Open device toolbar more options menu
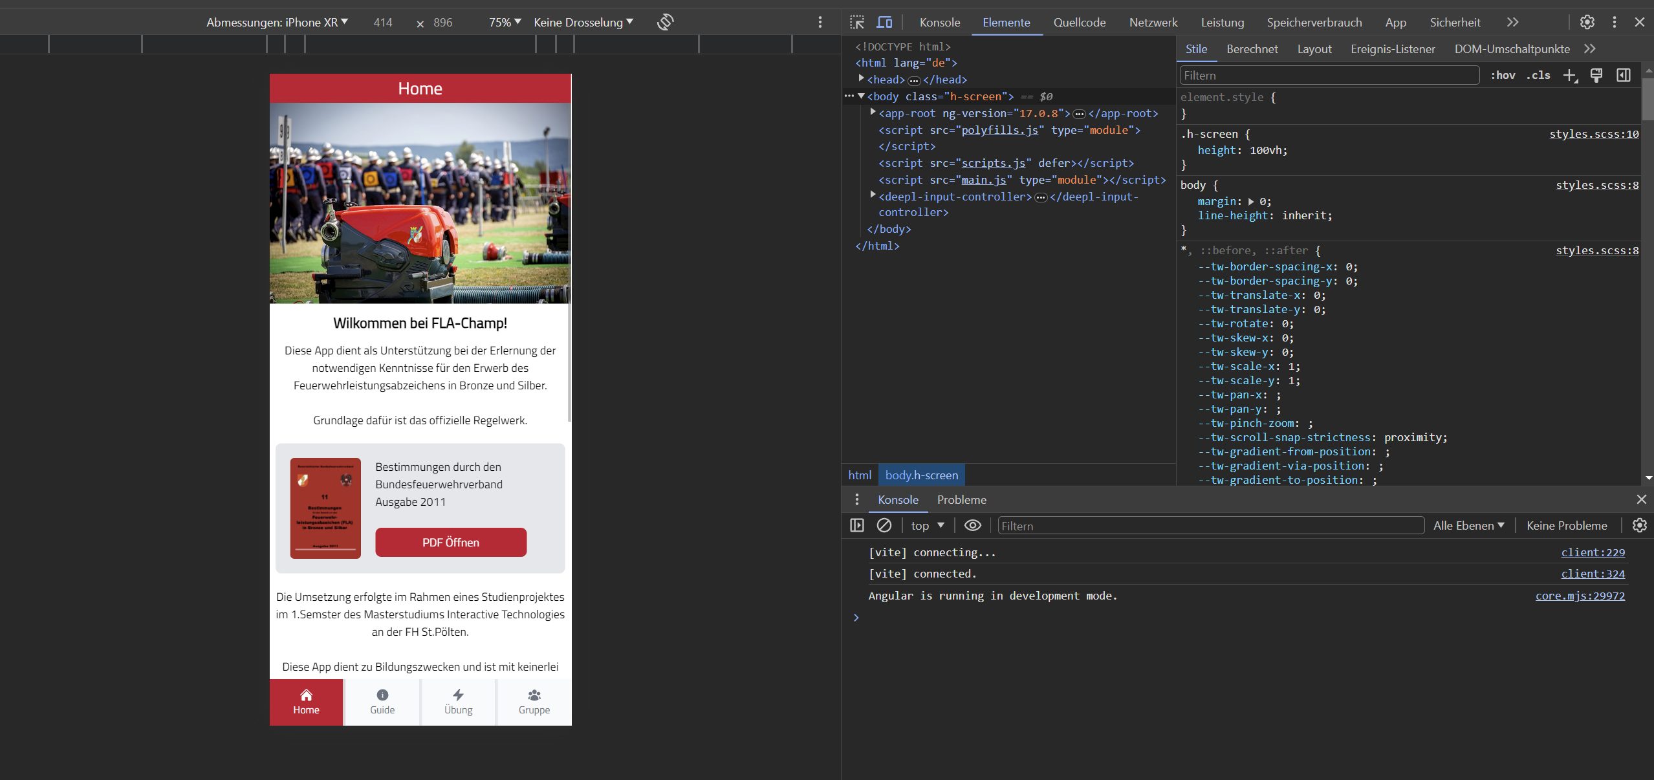Screen dimensions: 1654x780 tap(820, 22)
